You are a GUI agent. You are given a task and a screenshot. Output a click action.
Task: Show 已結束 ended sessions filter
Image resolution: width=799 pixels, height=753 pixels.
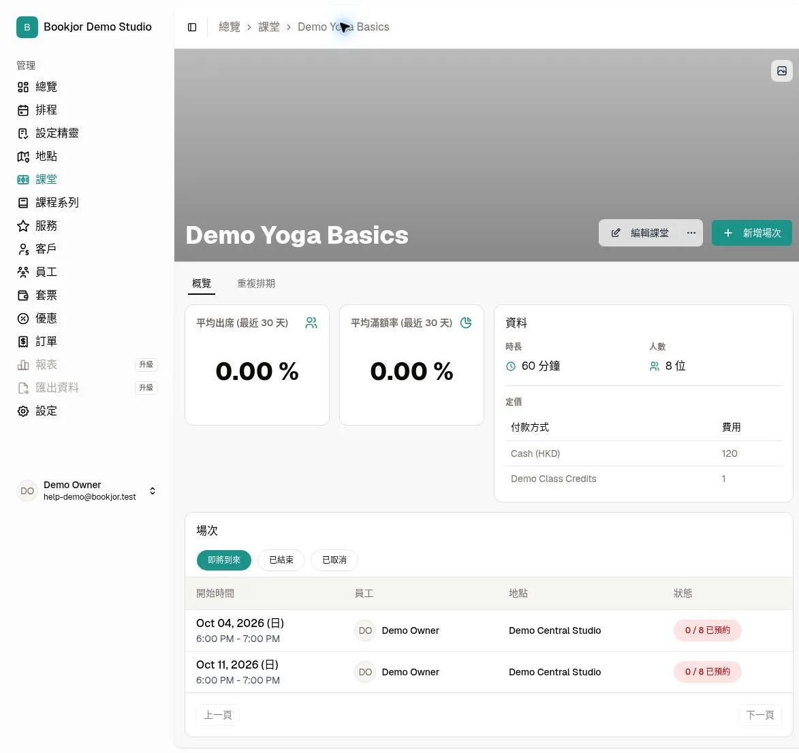pos(281,560)
